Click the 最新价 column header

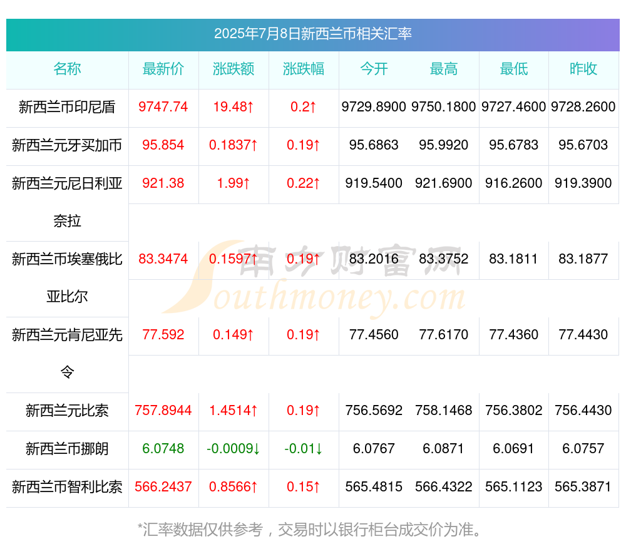(x=163, y=69)
